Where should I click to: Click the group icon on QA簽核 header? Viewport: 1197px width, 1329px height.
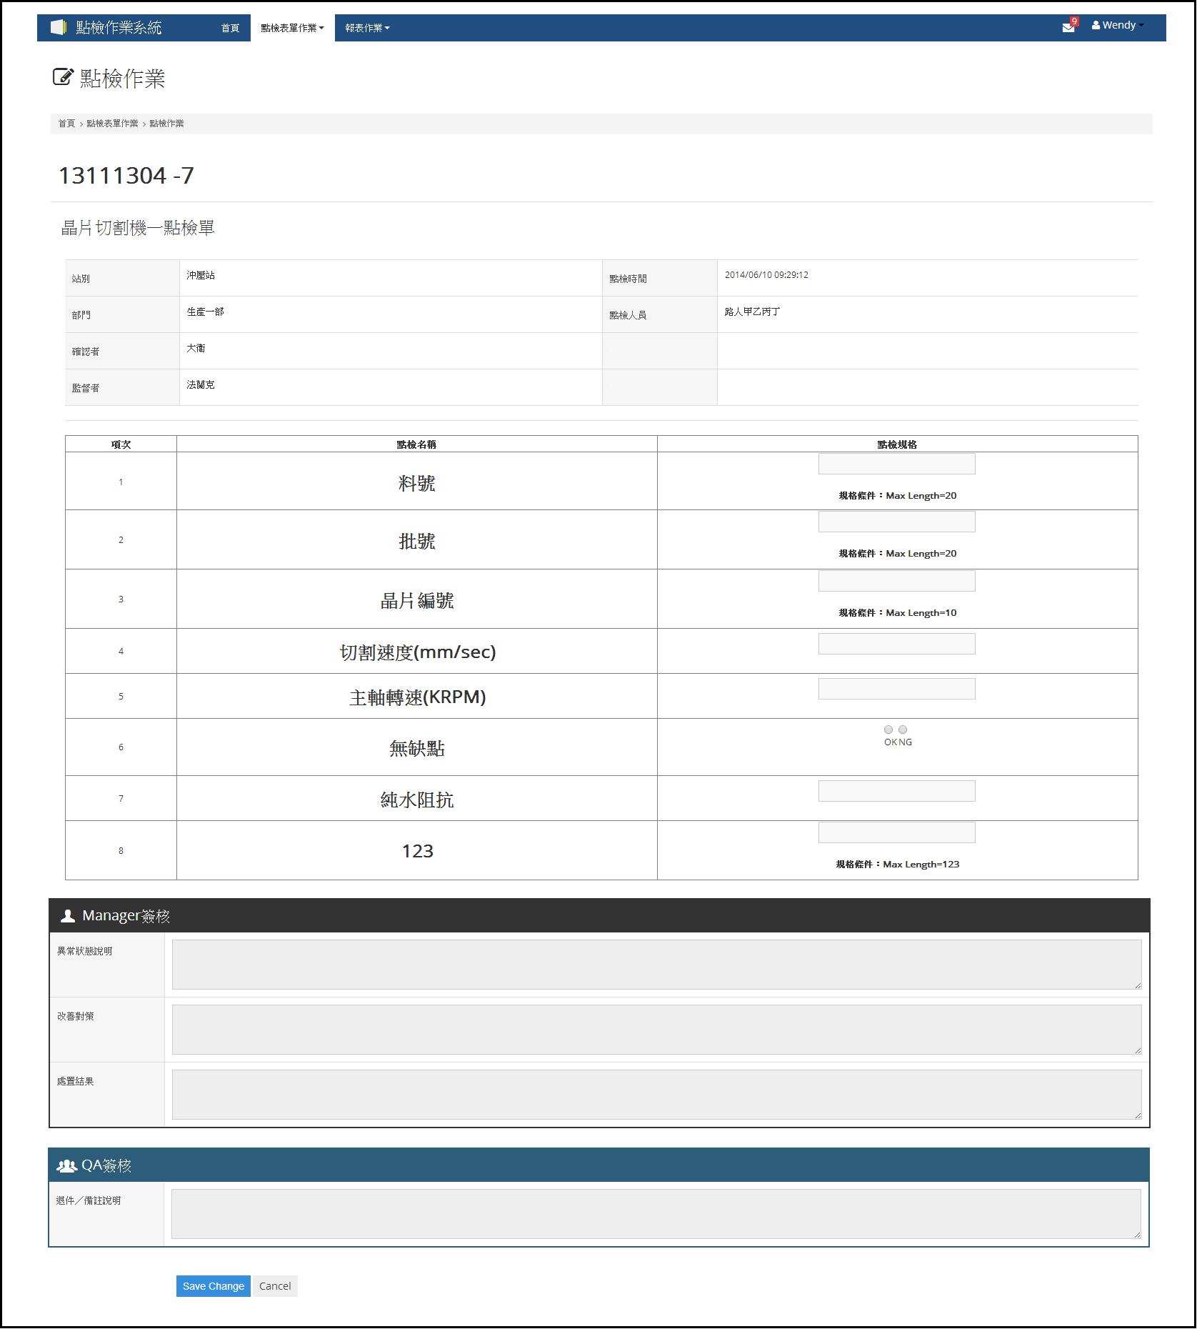click(66, 1165)
